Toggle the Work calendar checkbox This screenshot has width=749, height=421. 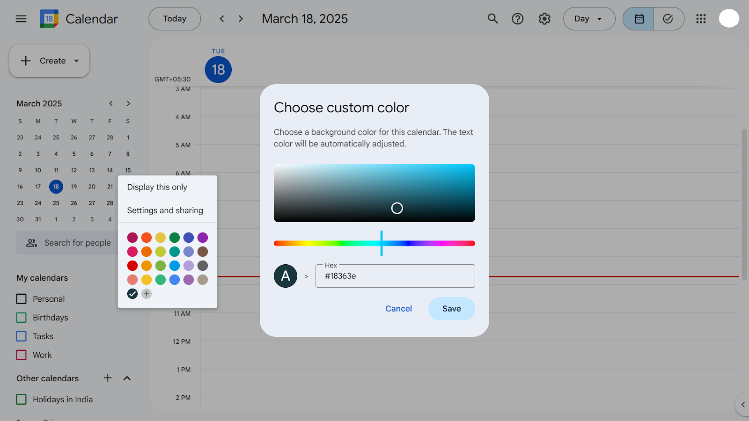click(22, 355)
